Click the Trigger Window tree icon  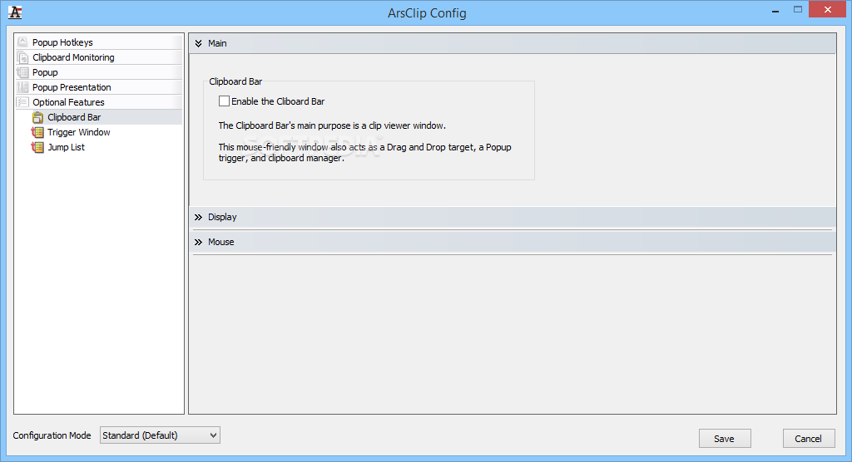(37, 132)
